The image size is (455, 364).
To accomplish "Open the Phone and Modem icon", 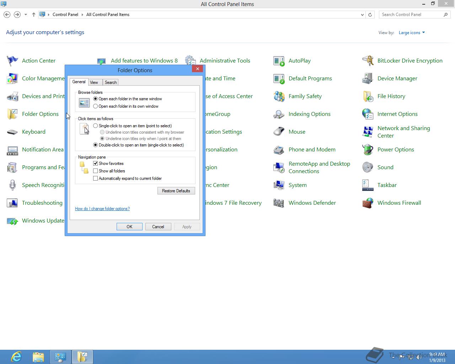I will click(x=279, y=150).
